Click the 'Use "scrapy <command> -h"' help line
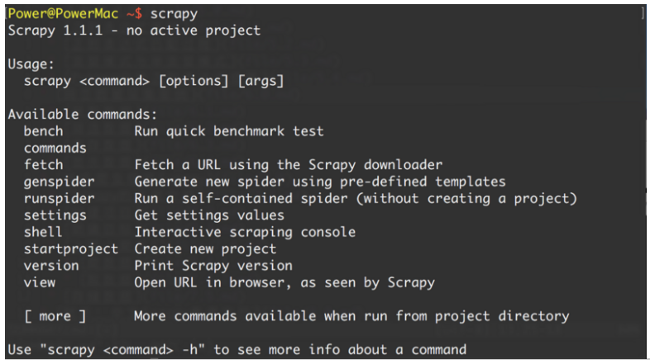Viewport: 650px width, 364px height. [237, 349]
